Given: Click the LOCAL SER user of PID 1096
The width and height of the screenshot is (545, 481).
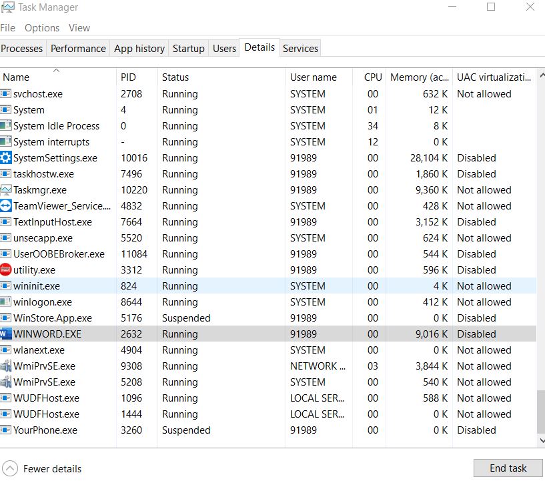Looking at the screenshot, I should point(317,398).
